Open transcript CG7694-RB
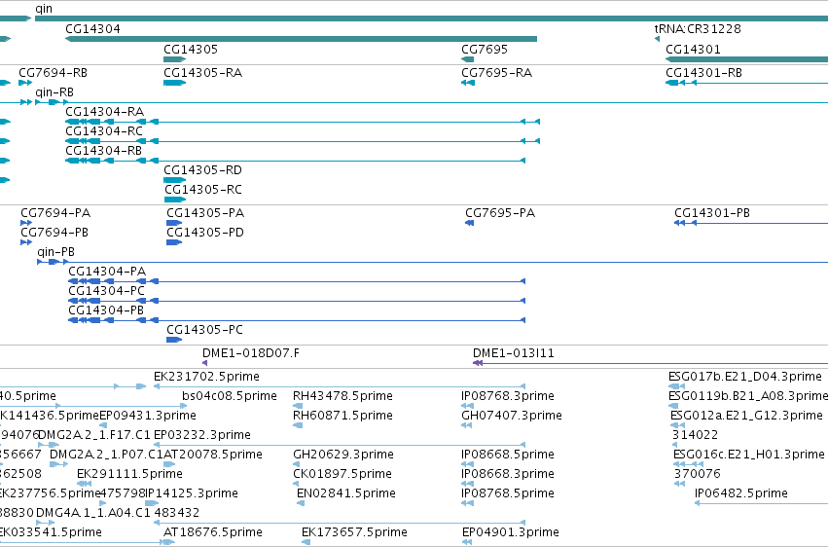Screen dimensions: 828x547 coord(53,73)
